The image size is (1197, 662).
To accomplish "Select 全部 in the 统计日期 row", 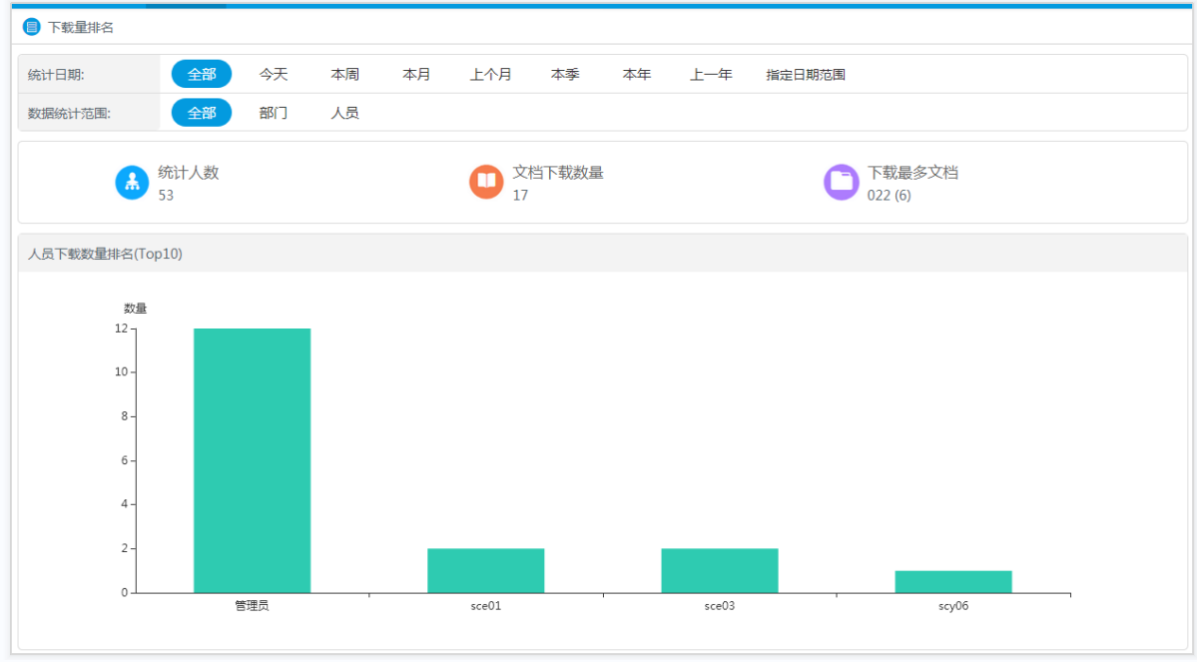I will coord(202,75).
